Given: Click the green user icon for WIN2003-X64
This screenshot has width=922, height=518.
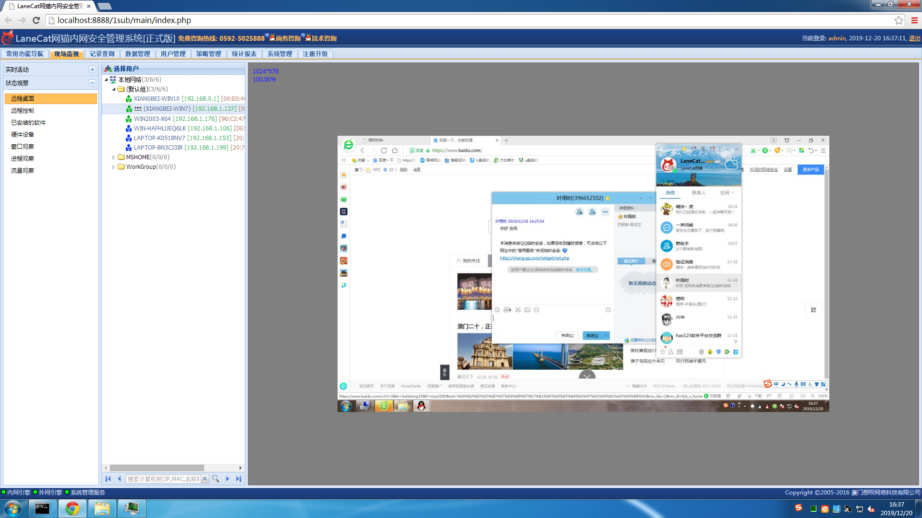Looking at the screenshot, I should [129, 118].
